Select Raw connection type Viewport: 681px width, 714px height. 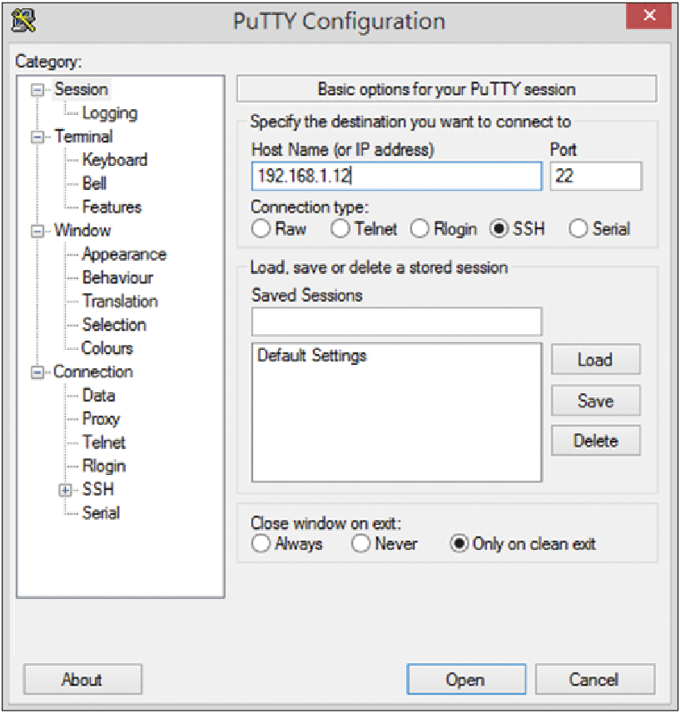tap(261, 228)
